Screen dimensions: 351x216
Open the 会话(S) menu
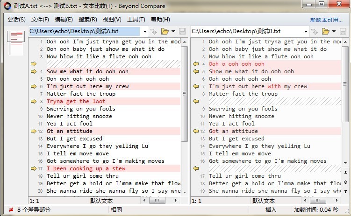point(17,20)
